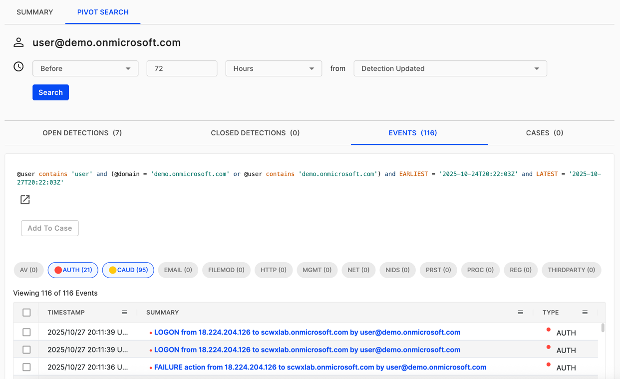Image resolution: width=620 pixels, height=379 pixels.
Task: Open the second LOGON event link
Action: [307, 350]
